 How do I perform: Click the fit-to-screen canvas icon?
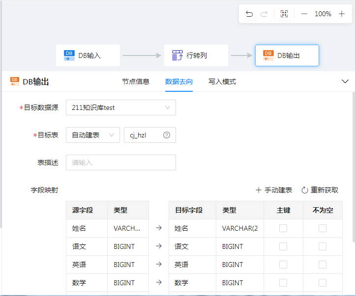pyautogui.click(x=284, y=14)
